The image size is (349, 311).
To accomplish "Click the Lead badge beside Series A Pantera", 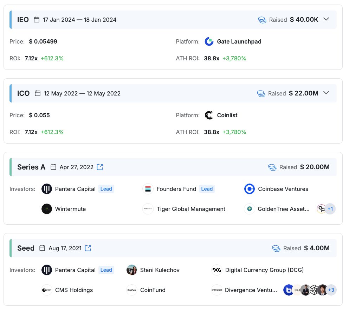I will pyautogui.click(x=106, y=189).
